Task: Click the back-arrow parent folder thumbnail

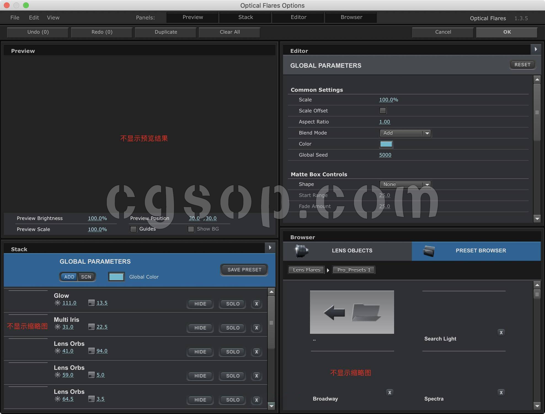Action: [352, 312]
